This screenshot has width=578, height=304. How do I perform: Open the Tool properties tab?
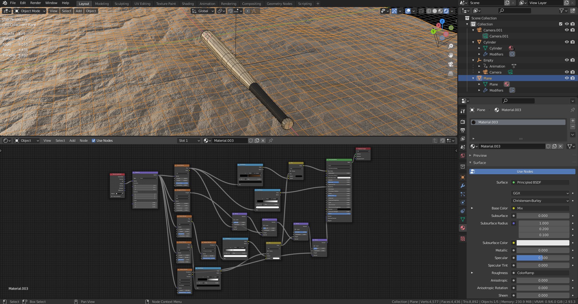463,111
